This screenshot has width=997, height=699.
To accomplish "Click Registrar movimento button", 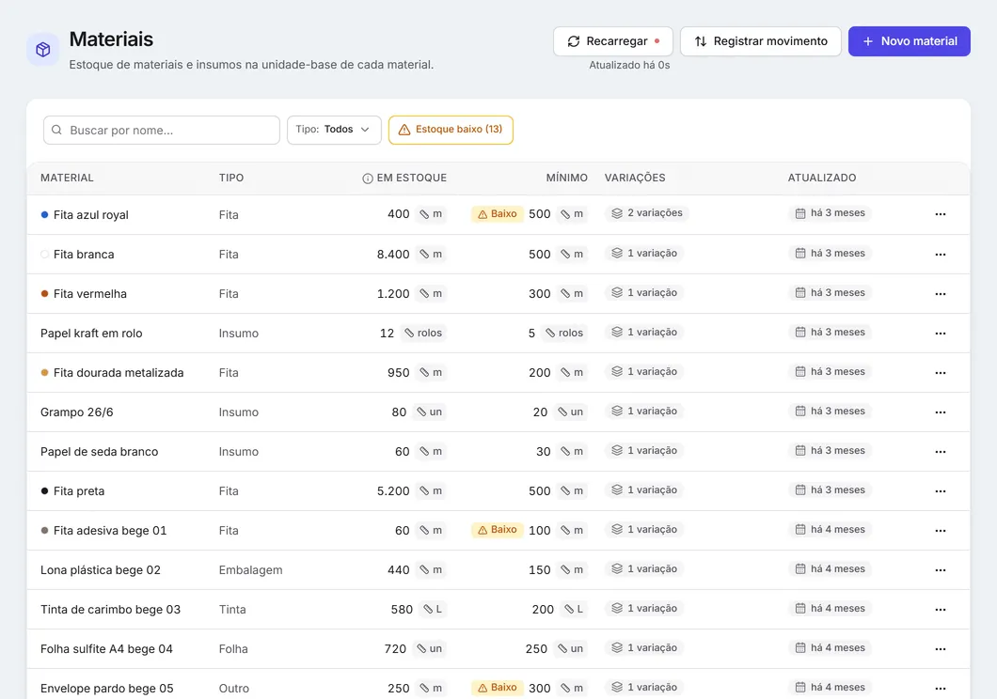I will [761, 41].
